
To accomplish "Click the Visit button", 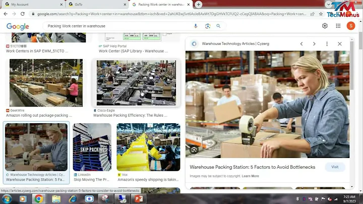I will pyautogui.click(x=335, y=167).
